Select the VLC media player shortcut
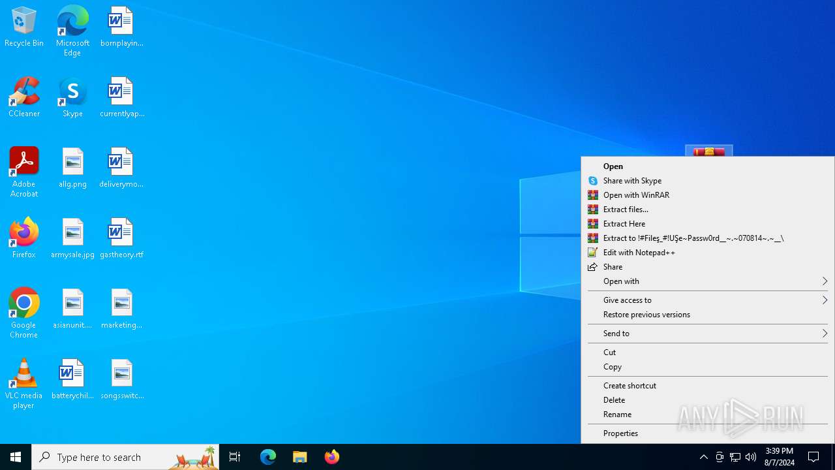 pos(24,383)
